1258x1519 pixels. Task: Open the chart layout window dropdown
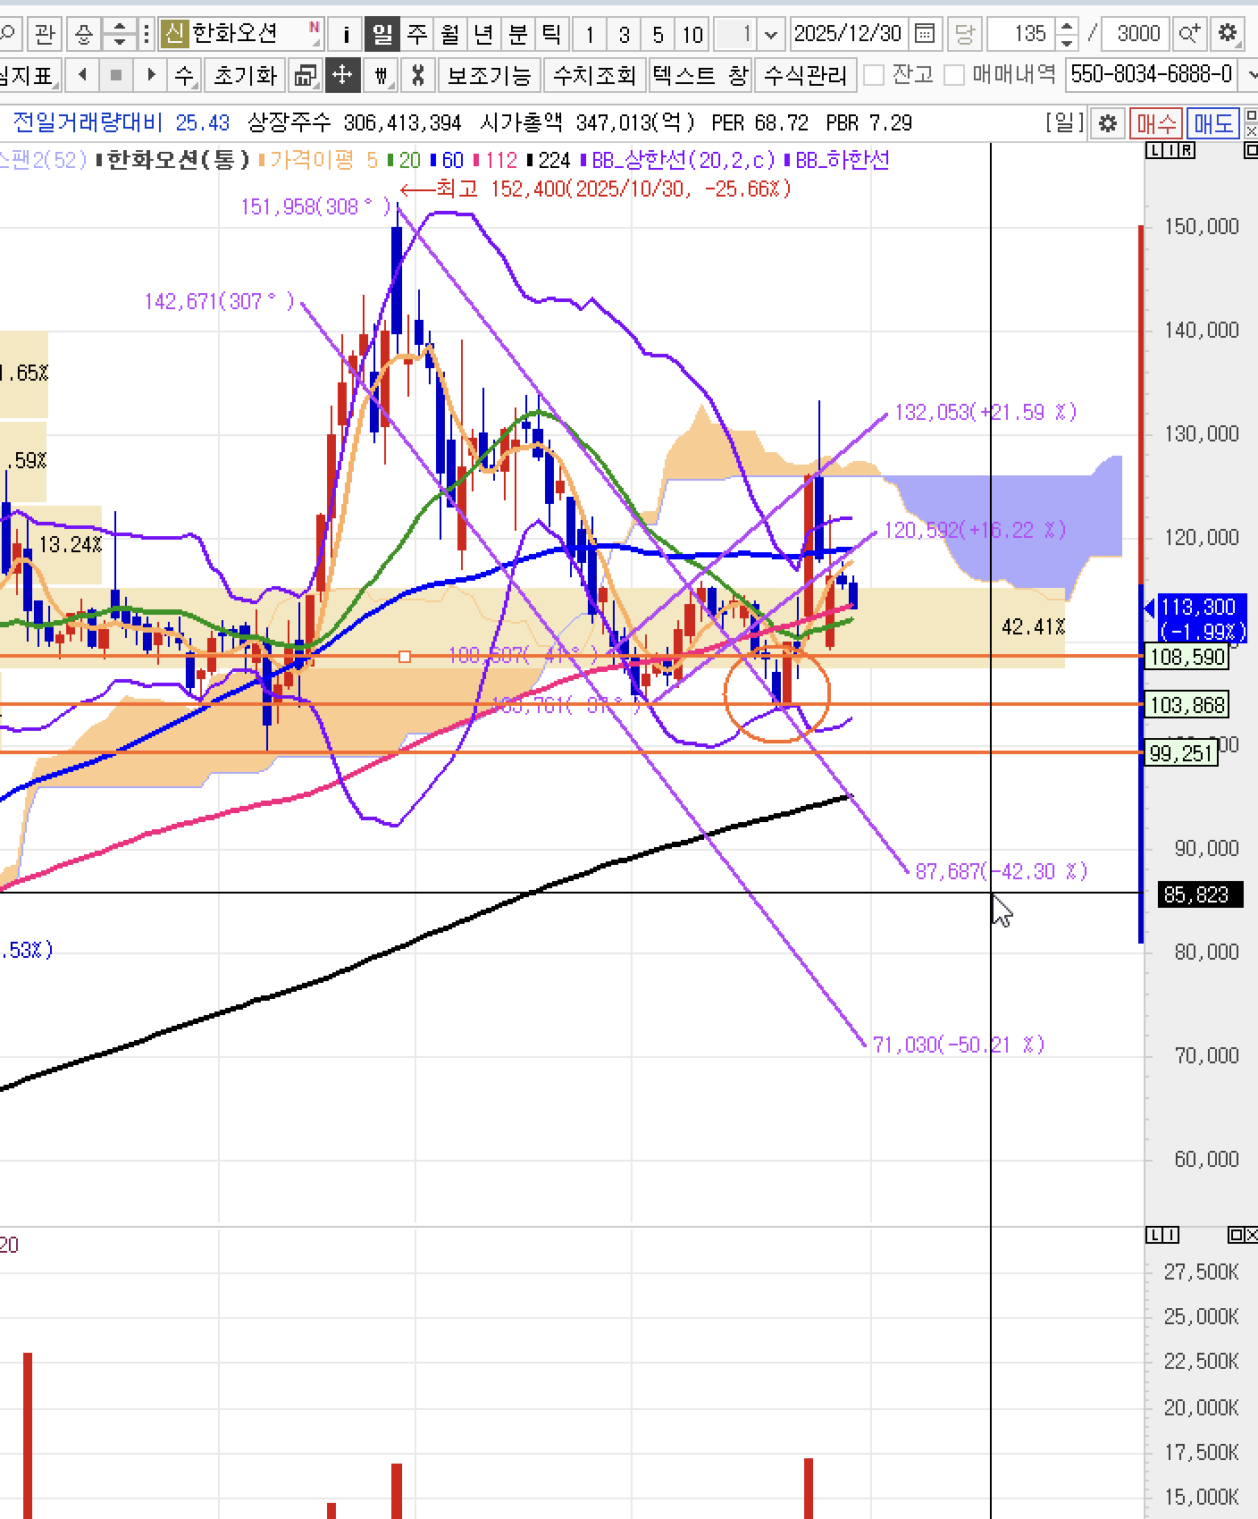[306, 75]
